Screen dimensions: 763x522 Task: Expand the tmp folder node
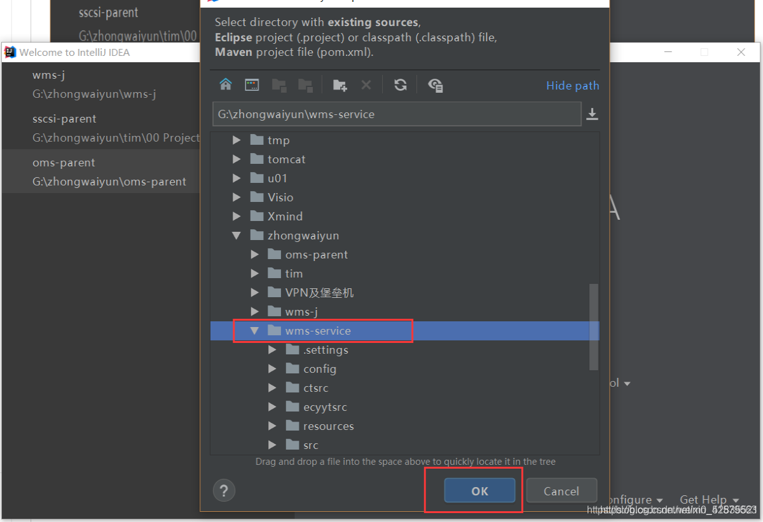237,140
